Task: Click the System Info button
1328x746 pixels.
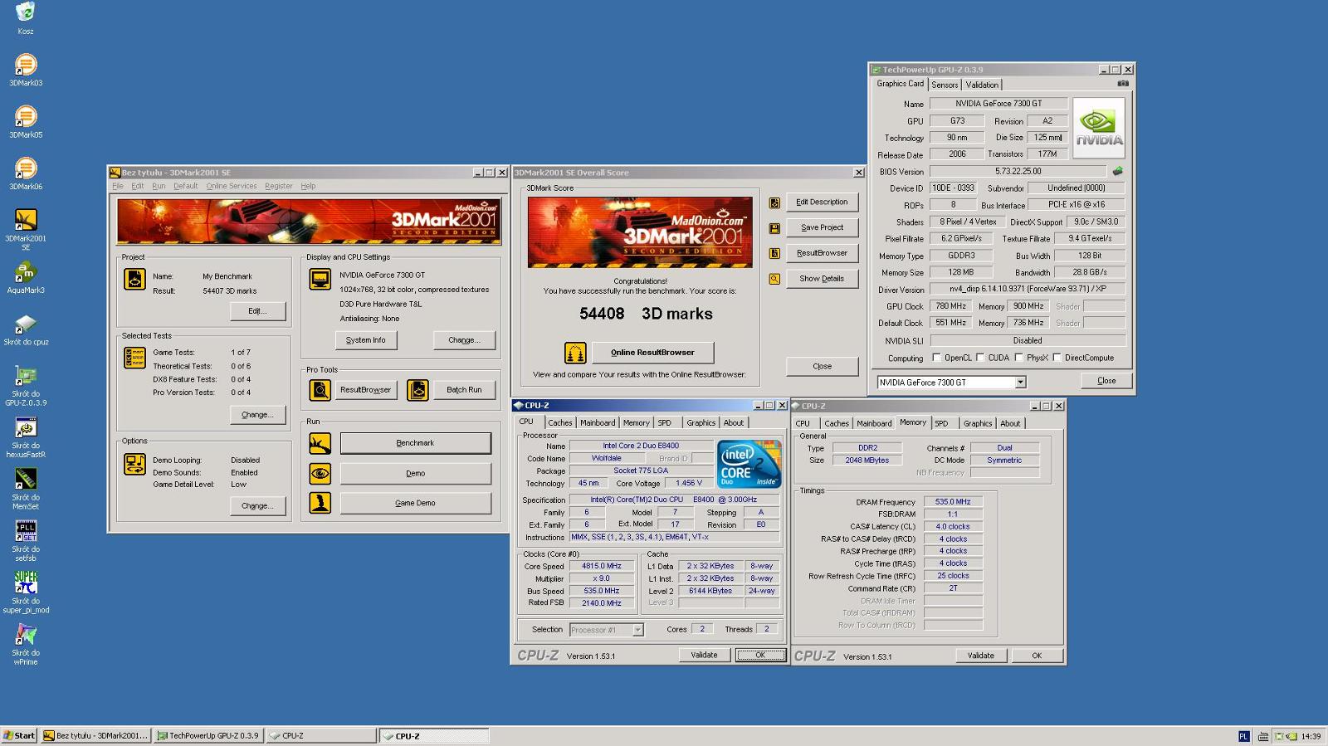Action: click(365, 340)
